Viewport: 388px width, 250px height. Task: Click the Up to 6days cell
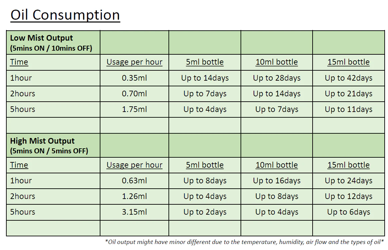pos(348,212)
